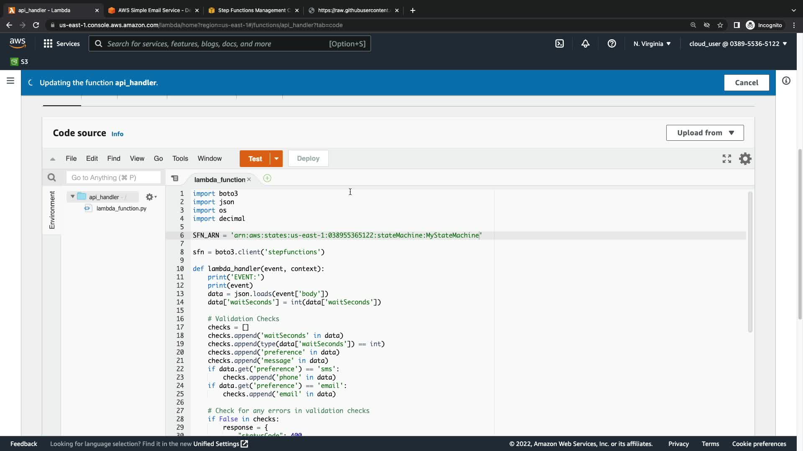Open the N. Virginia region selector
Screen dimensions: 803x451
[x=652, y=43]
